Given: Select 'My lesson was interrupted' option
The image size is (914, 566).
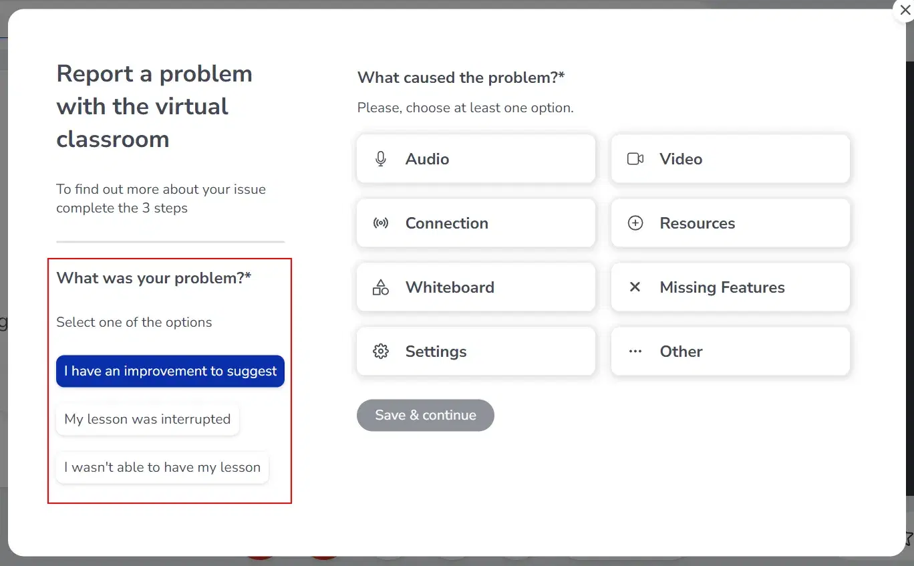Looking at the screenshot, I should tap(148, 419).
